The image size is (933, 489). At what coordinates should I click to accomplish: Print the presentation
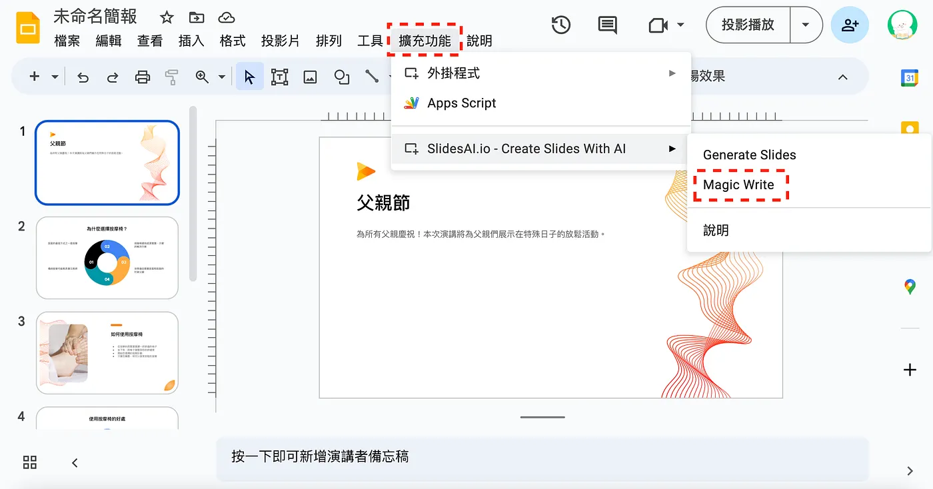pos(143,77)
